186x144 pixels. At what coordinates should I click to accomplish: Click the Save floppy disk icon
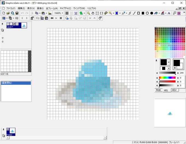point(17,13)
